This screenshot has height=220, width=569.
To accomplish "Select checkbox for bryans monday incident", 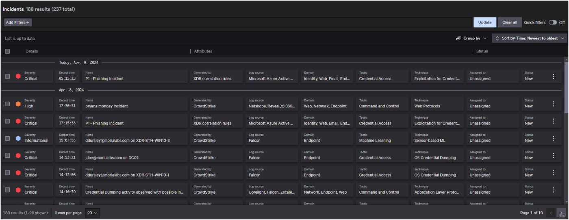I will coord(7,104).
